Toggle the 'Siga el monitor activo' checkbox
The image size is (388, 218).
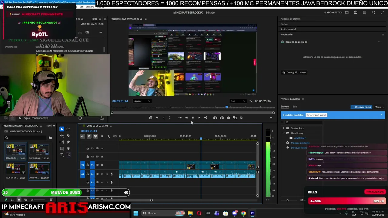click(x=20, y=118)
